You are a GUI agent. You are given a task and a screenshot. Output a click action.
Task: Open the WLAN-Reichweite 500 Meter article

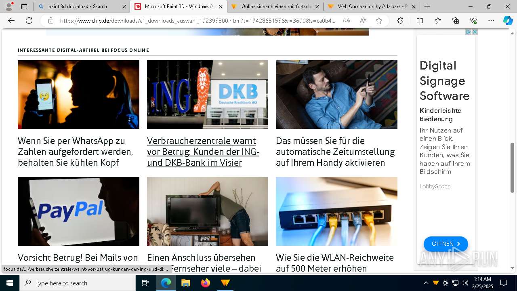coord(335,263)
